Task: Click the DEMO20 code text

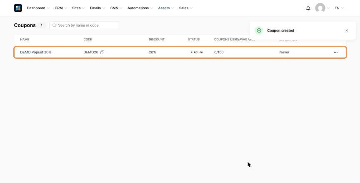Action: click(x=91, y=53)
